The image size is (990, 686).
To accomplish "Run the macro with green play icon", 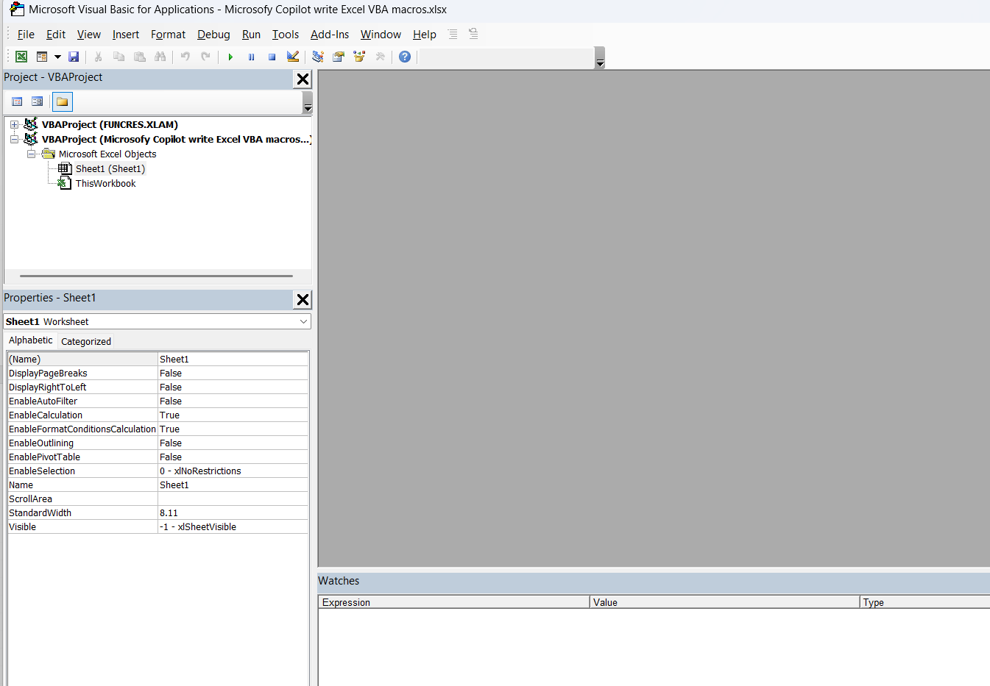I will (230, 57).
